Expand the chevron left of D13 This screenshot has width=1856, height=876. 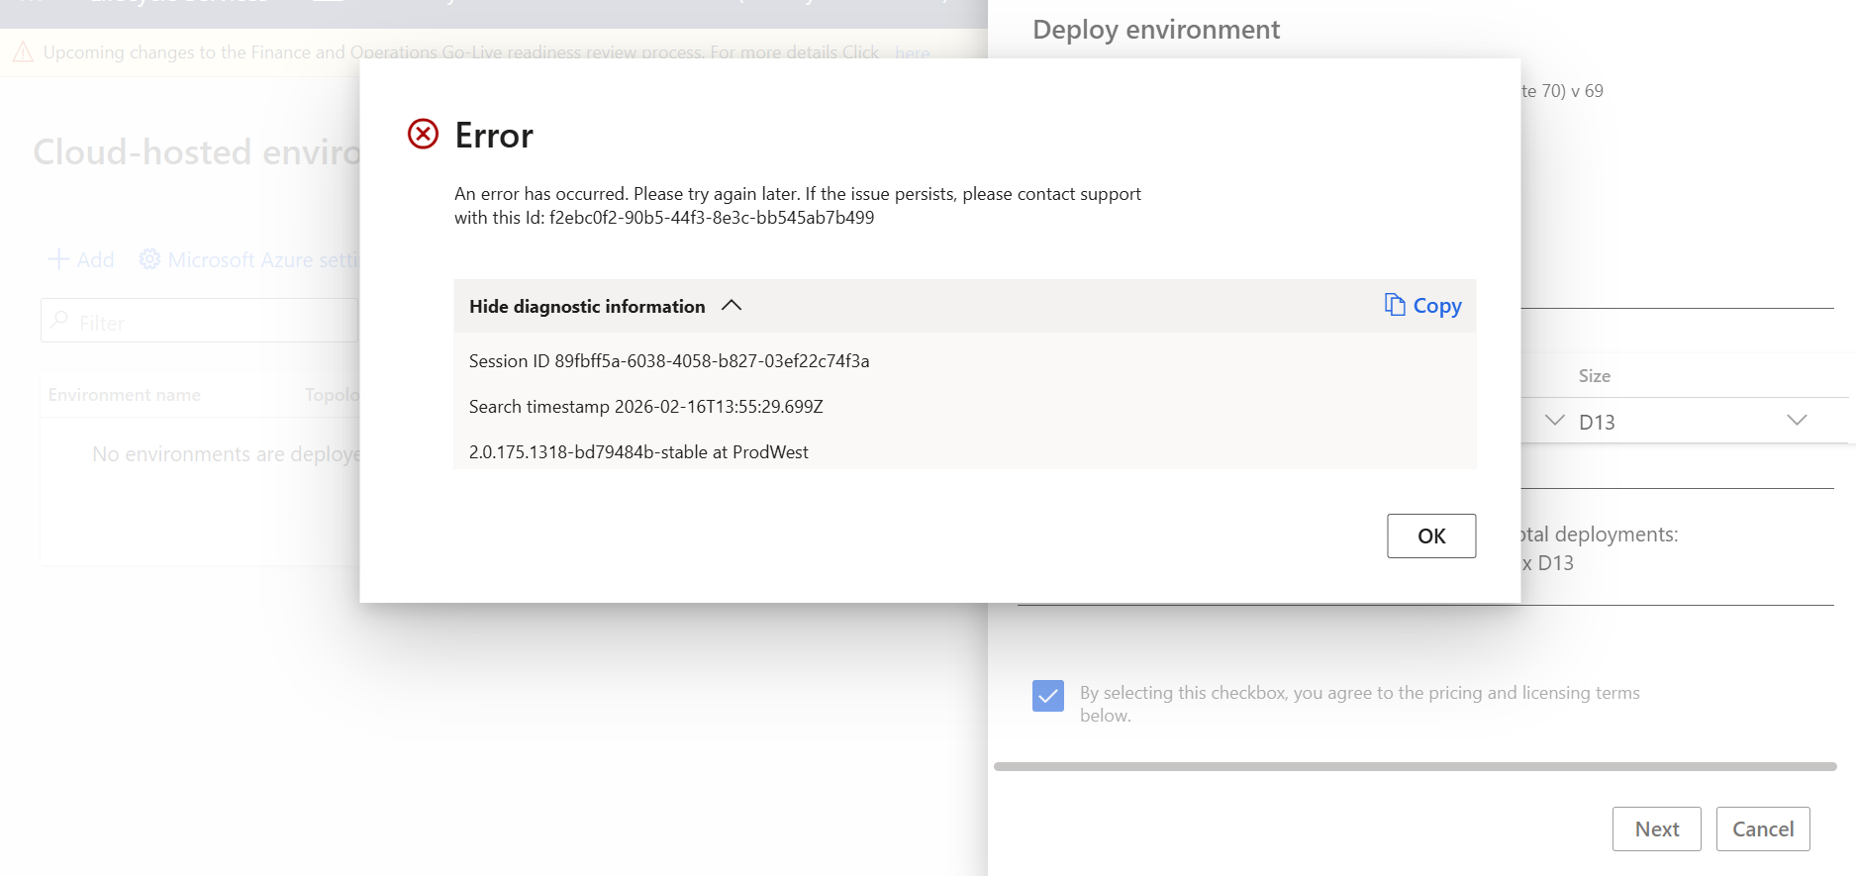(x=1554, y=420)
